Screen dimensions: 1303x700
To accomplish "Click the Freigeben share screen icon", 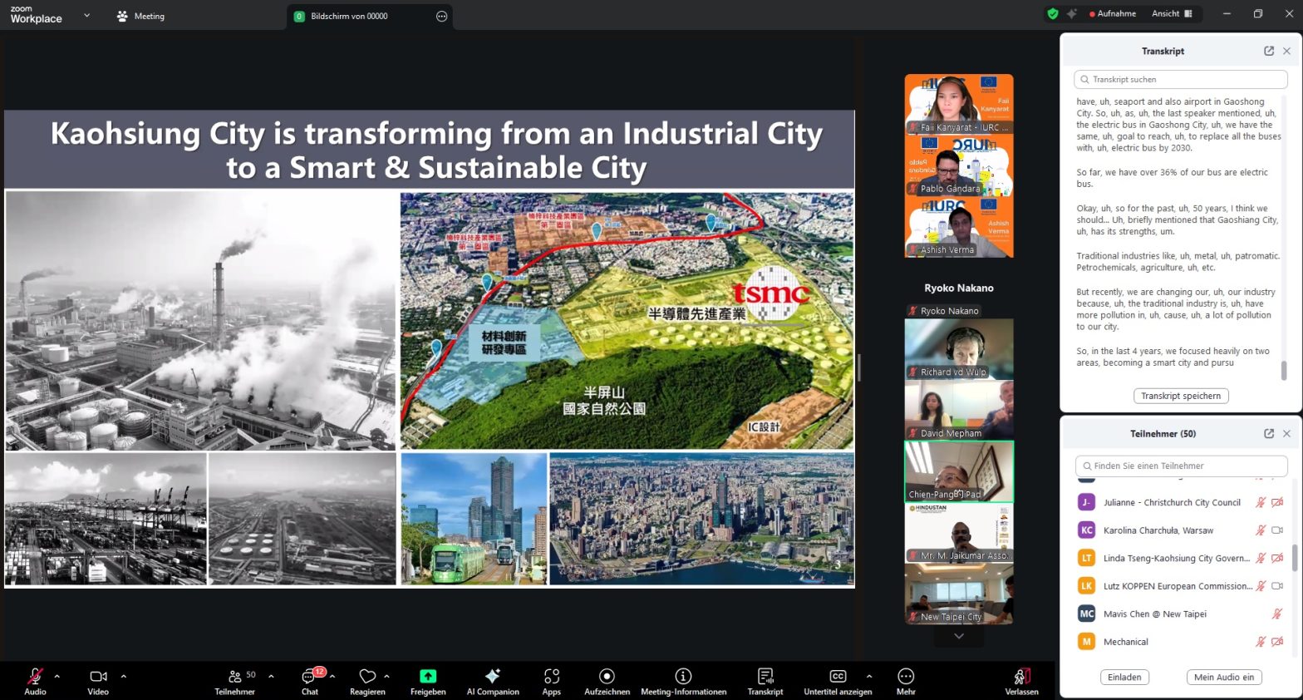I will pos(428,677).
